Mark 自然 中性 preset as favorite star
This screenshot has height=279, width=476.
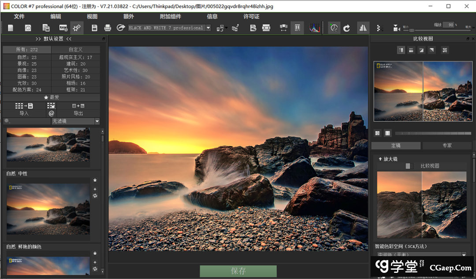95,180
